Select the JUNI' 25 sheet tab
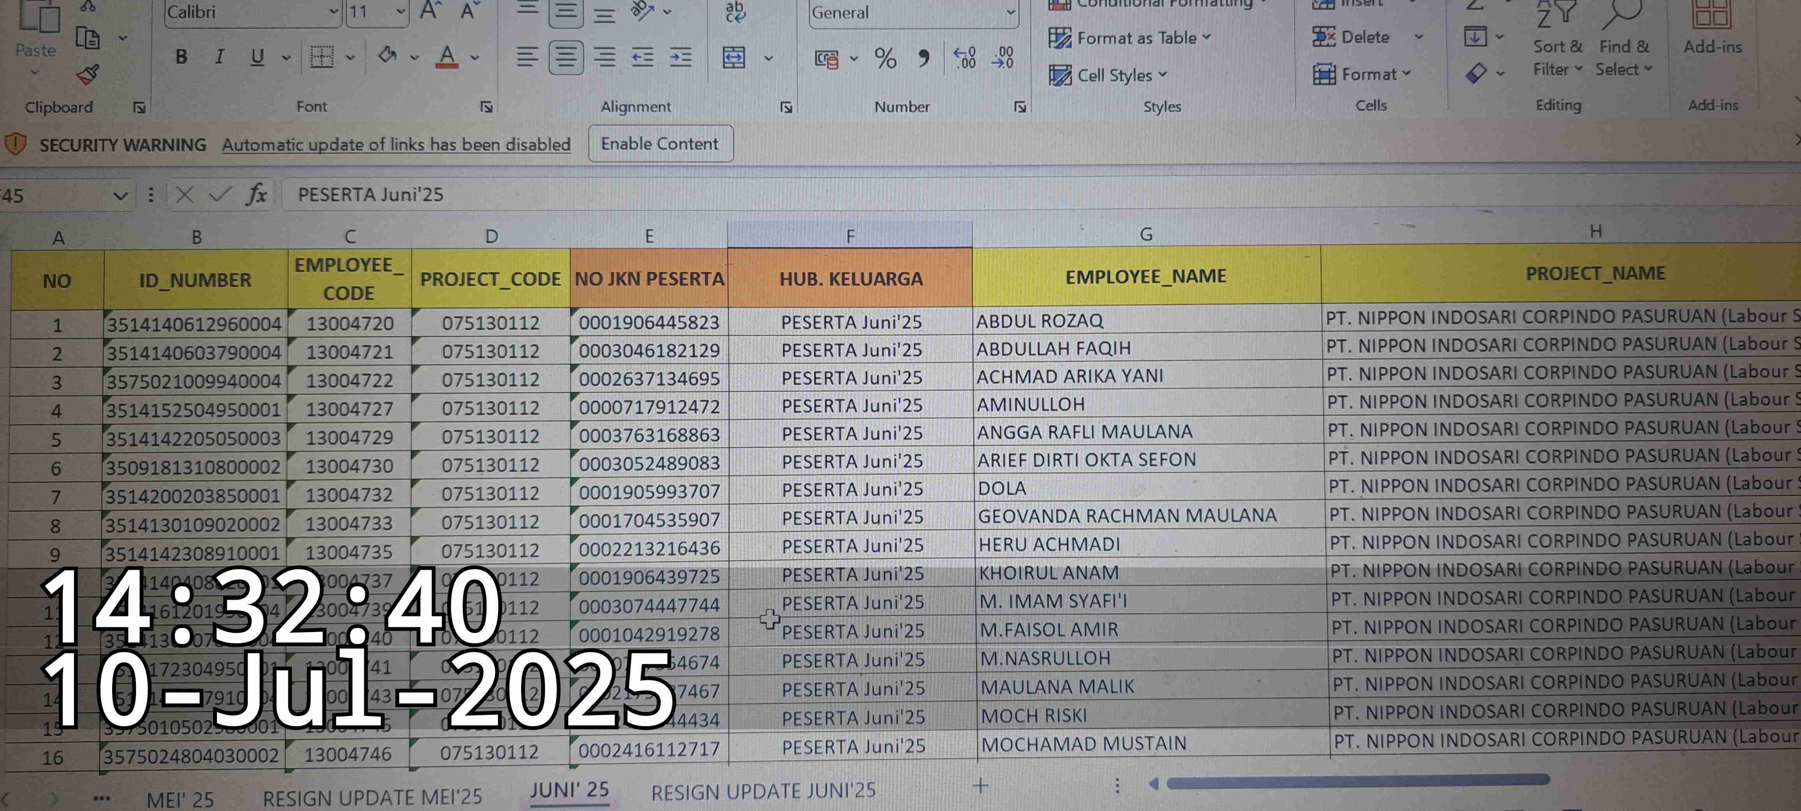1801x811 pixels. point(569,790)
